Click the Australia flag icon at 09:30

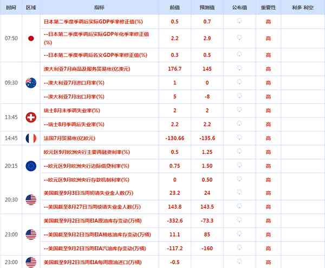31,83
